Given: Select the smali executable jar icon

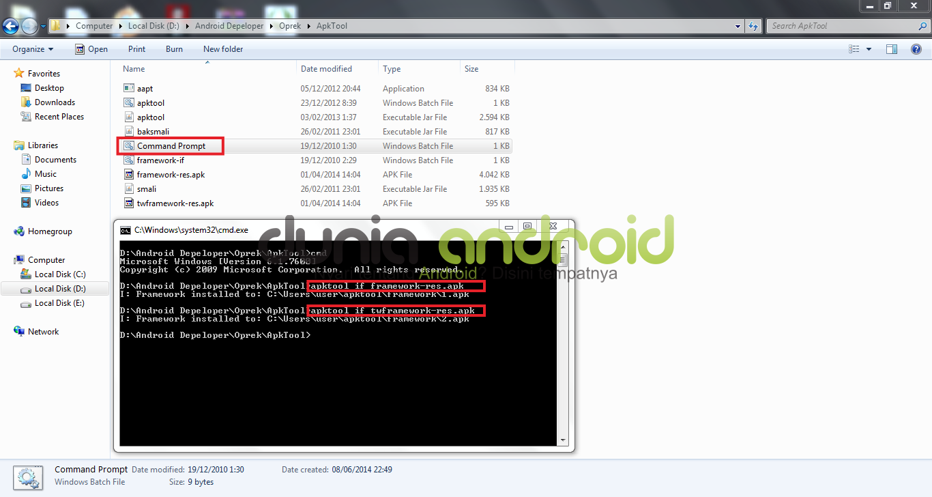Looking at the screenshot, I should click(128, 188).
